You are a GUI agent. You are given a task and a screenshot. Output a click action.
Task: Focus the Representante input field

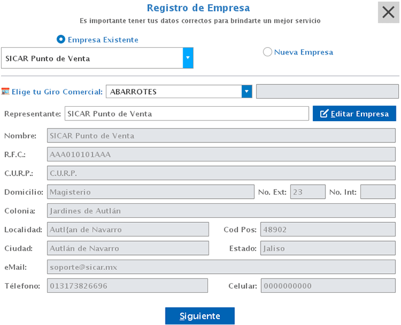pyautogui.click(x=187, y=114)
